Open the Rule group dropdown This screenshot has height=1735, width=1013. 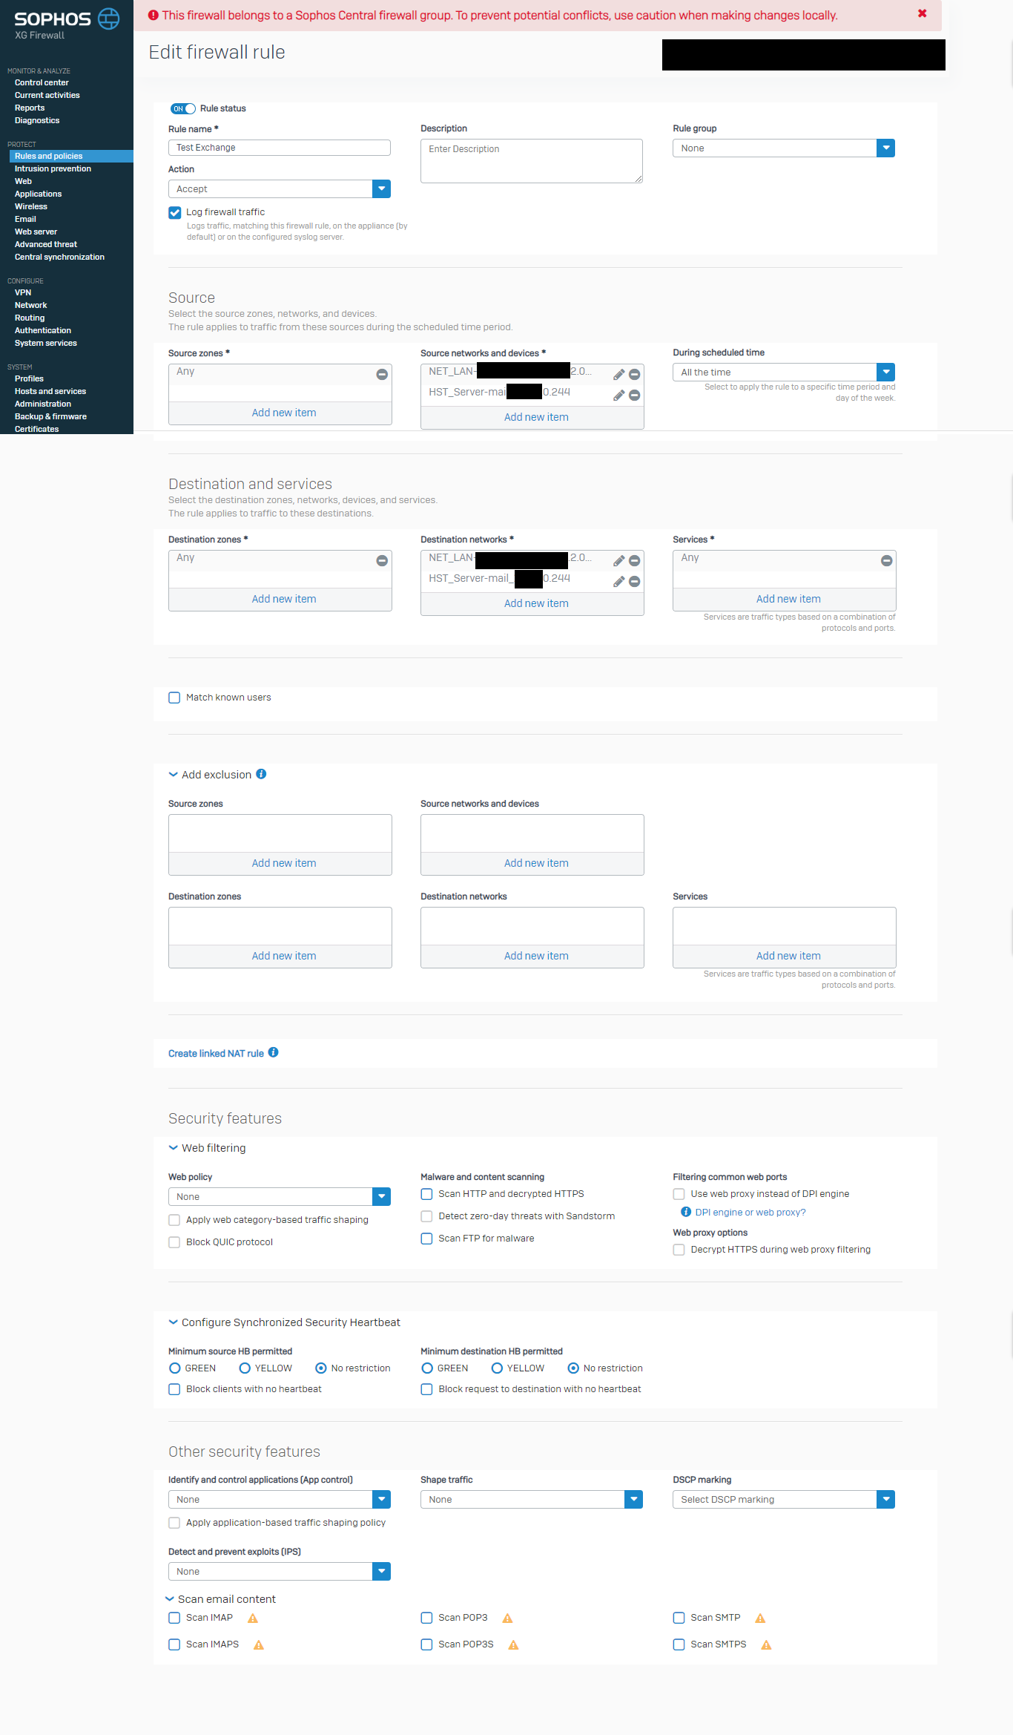coord(784,148)
